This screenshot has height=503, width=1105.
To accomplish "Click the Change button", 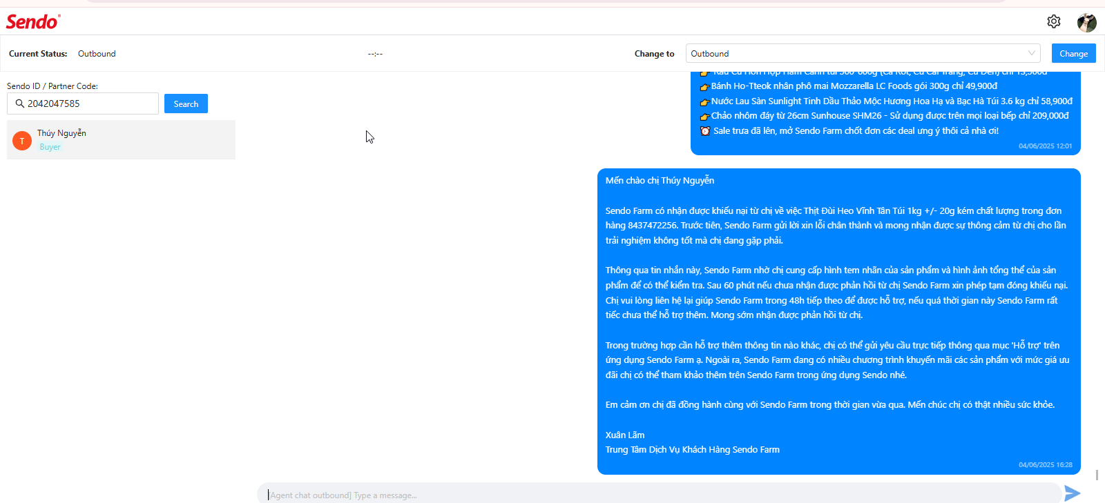I will tap(1073, 53).
